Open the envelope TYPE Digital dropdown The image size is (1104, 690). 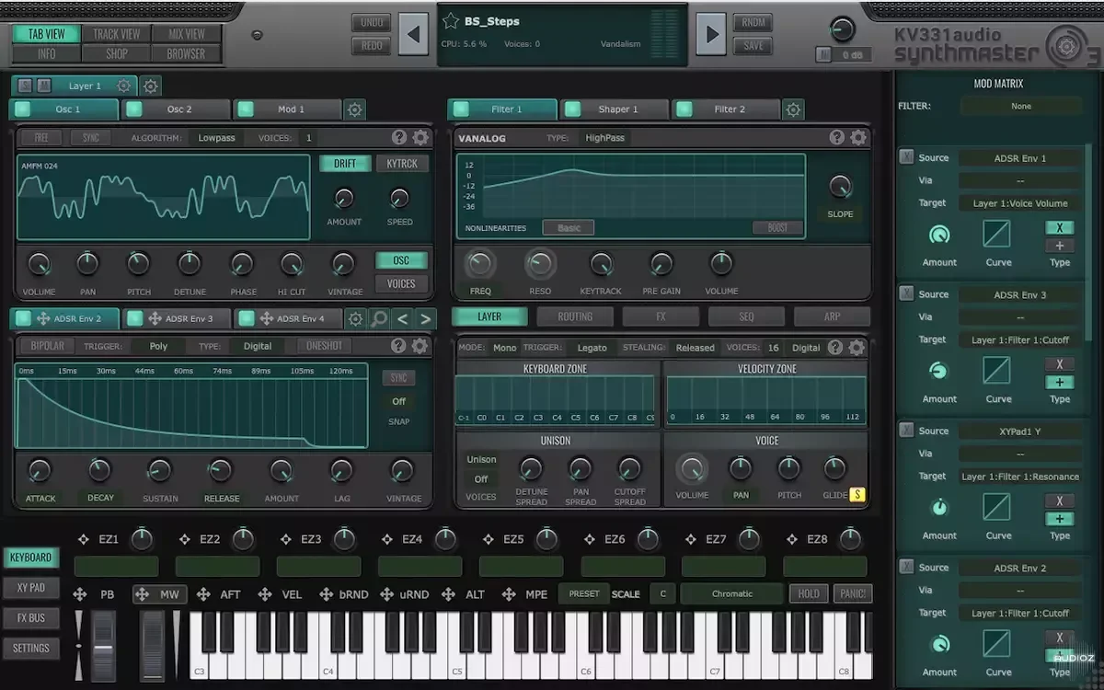tap(258, 346)
